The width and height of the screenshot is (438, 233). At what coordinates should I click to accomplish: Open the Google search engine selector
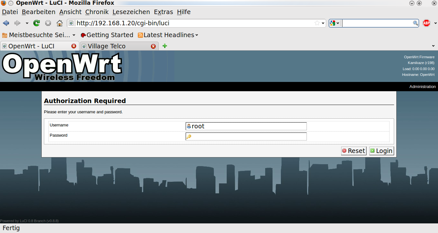[x=334, y=23]
